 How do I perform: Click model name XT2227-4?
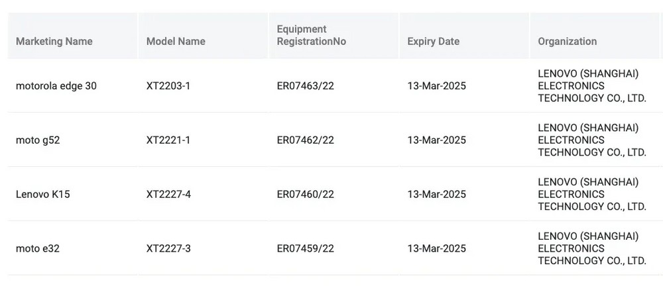168,195
